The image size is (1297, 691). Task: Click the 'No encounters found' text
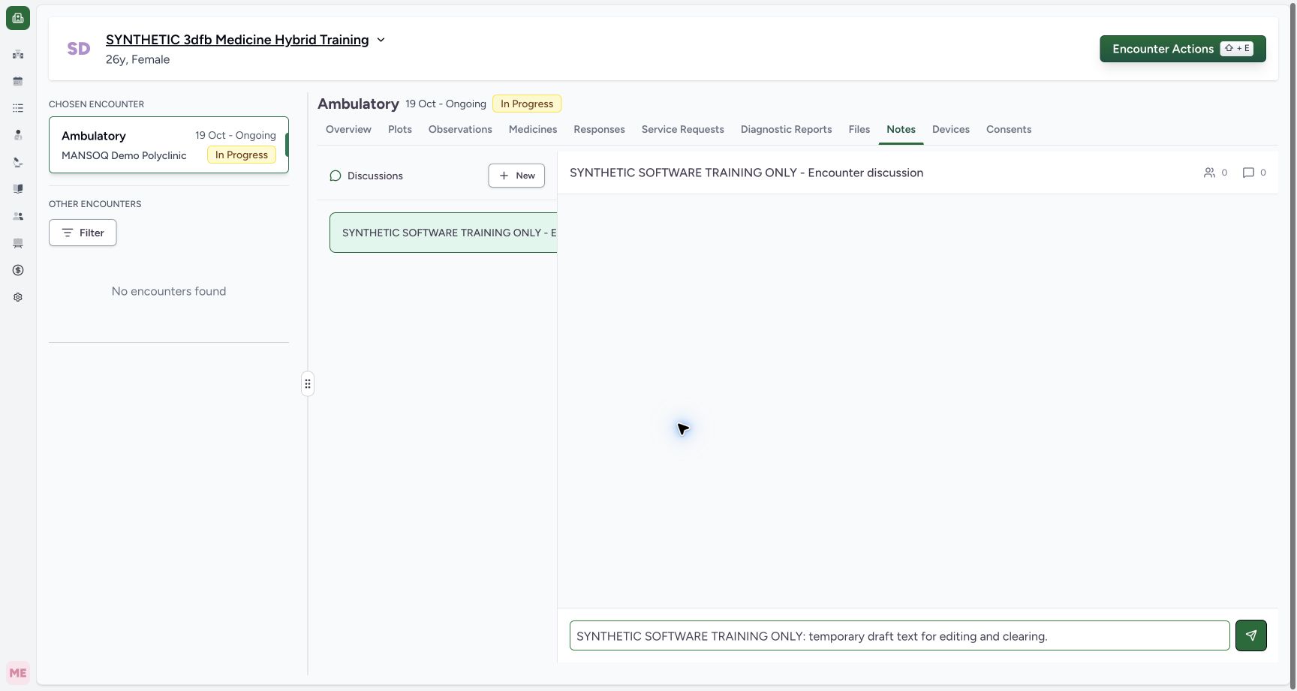click(169, 291)
